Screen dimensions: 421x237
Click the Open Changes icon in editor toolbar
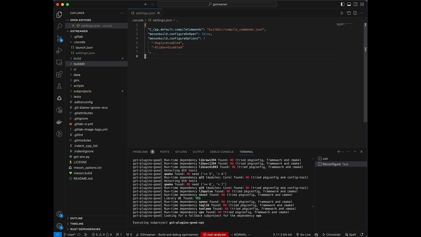349,13
